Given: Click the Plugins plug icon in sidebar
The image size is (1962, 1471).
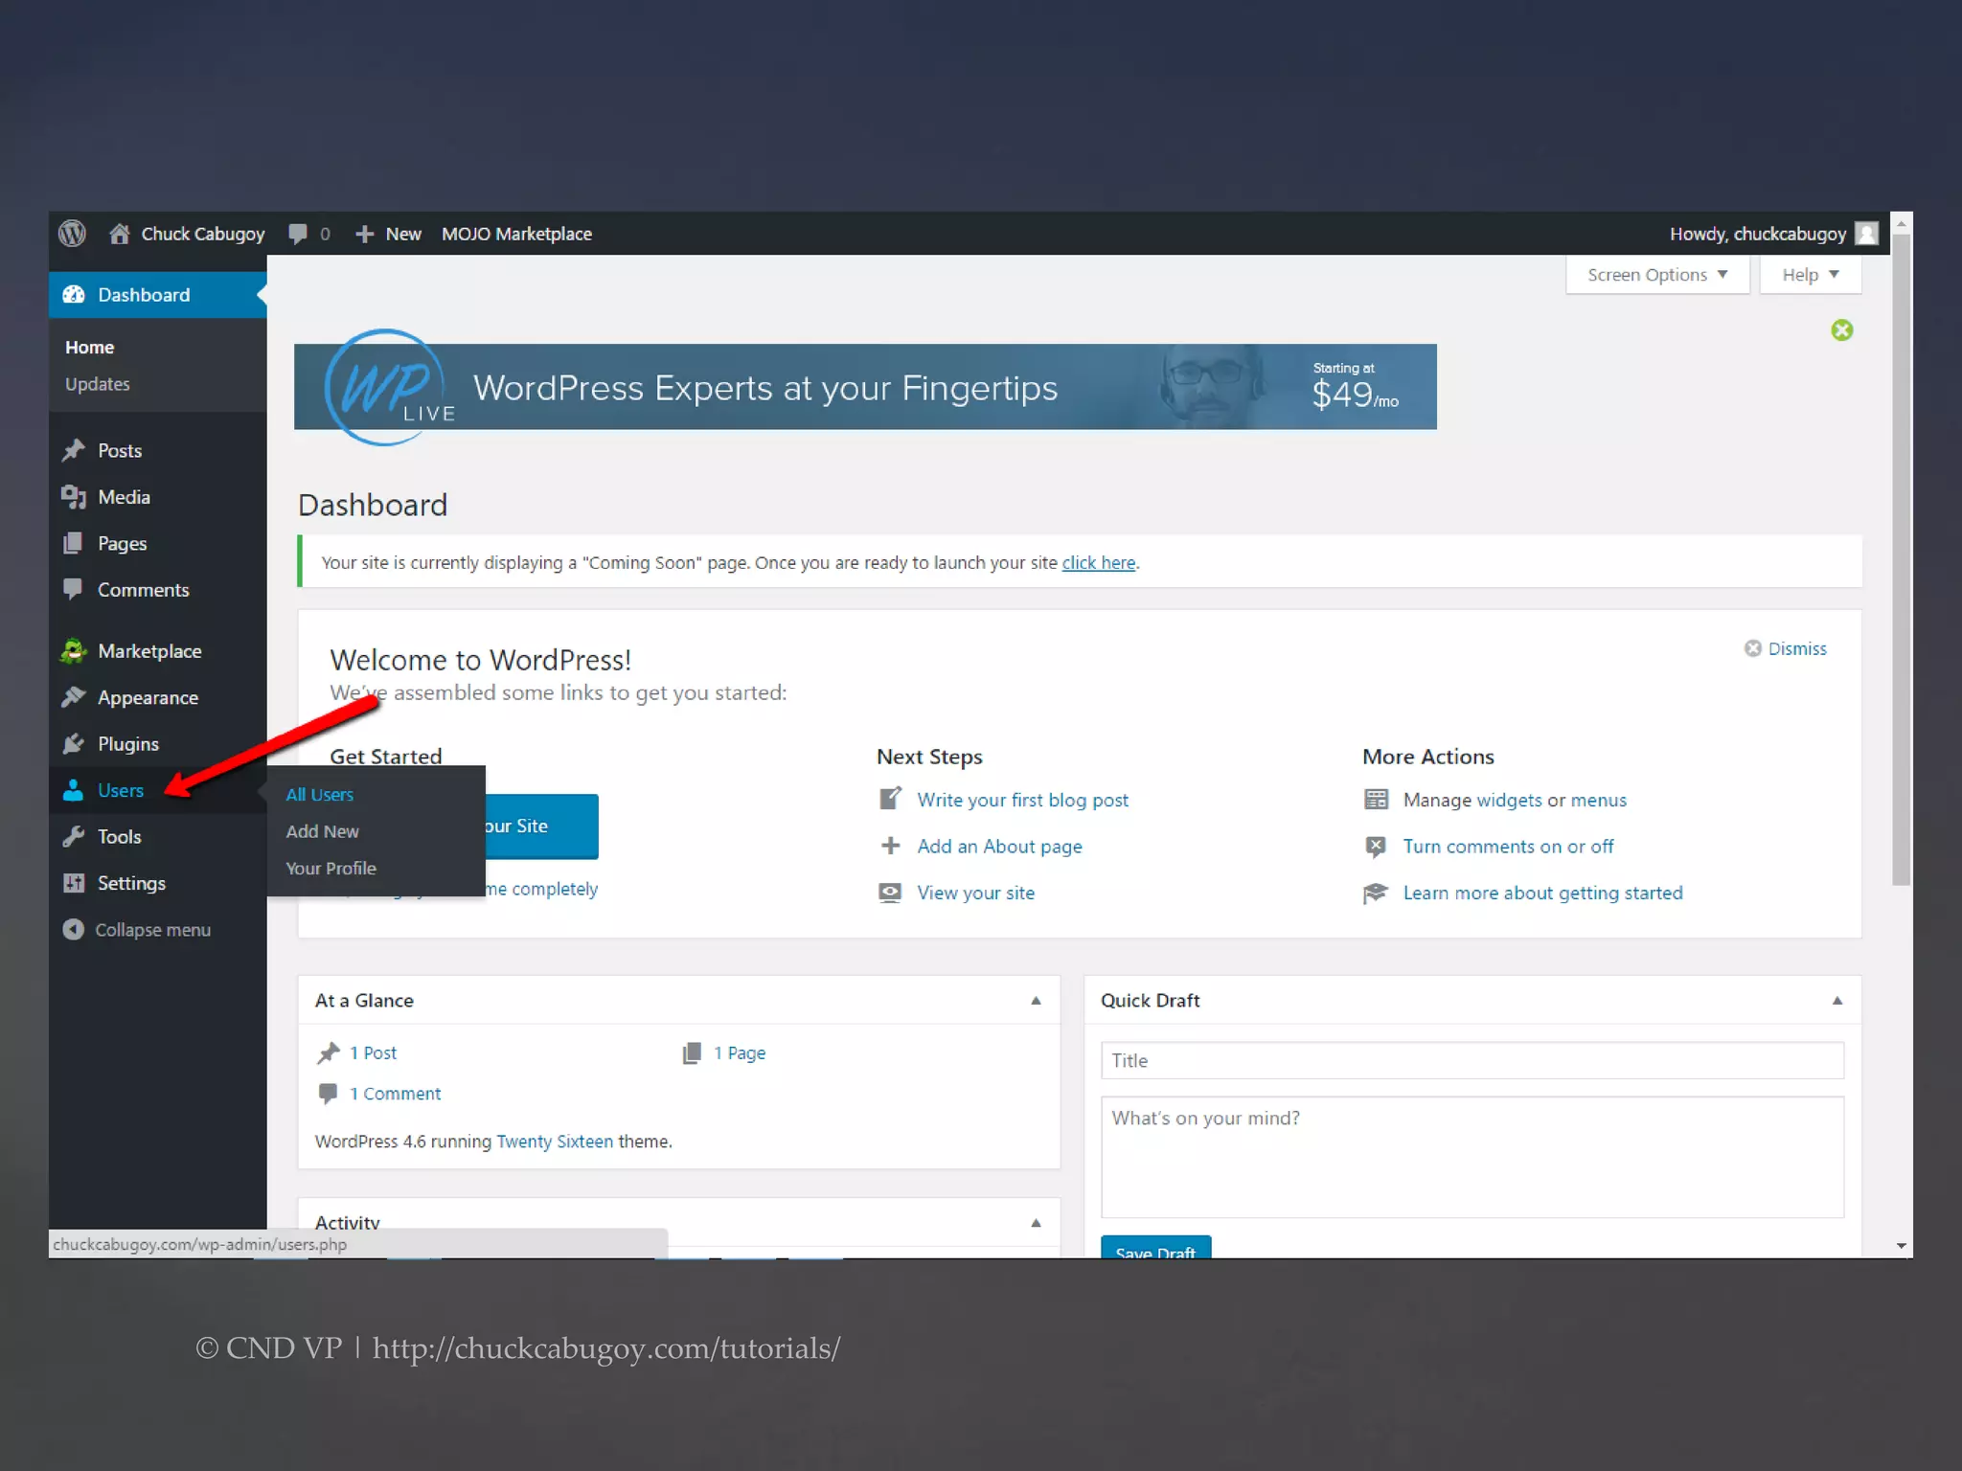Looking at the screenshot, I should [74, 744].
